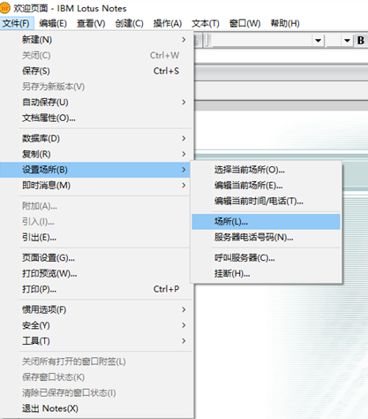Screen dimensions: 368x419
Task: Open the font name dropdown arrow
Action: click(x=318, y=41)
